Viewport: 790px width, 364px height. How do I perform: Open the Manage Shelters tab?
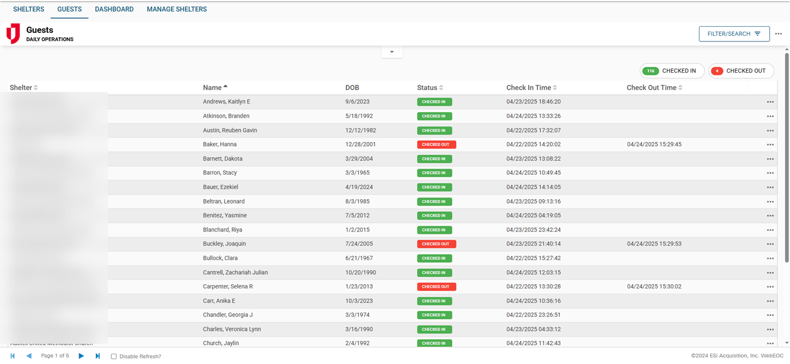click(x=176, y=9)
